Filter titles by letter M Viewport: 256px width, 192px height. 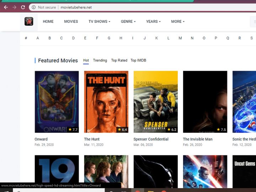click(x=180, y=38)
